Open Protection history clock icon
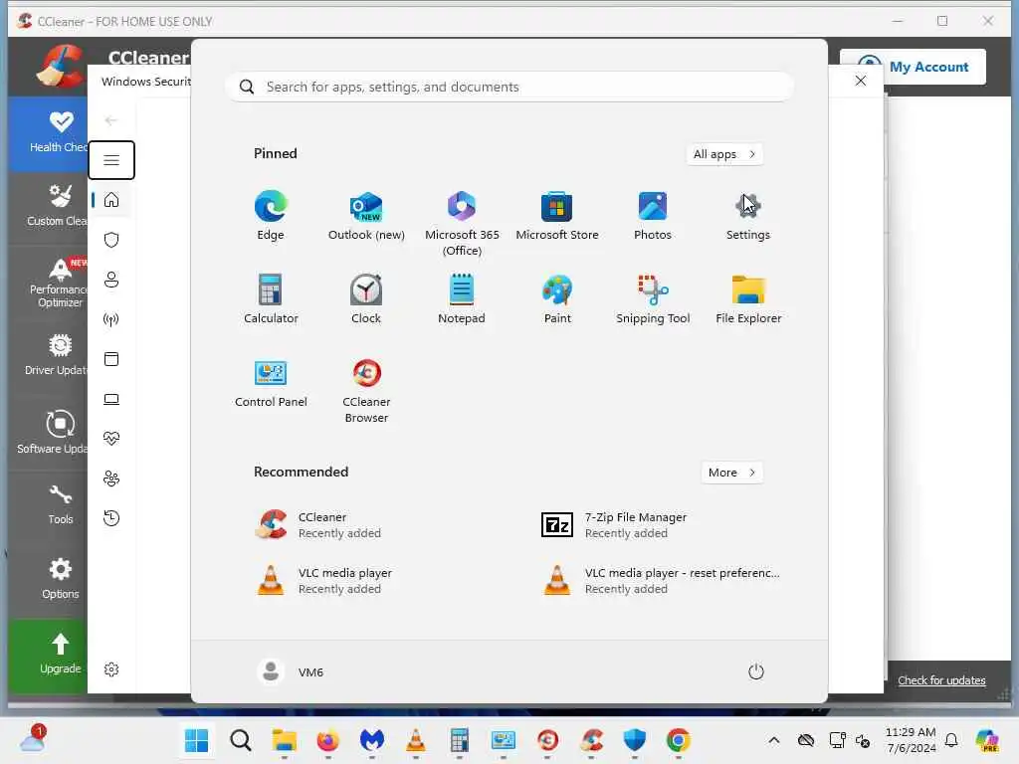Image resolution: width=1019 pixels, height=764 pixels. (x=111, y=518)
